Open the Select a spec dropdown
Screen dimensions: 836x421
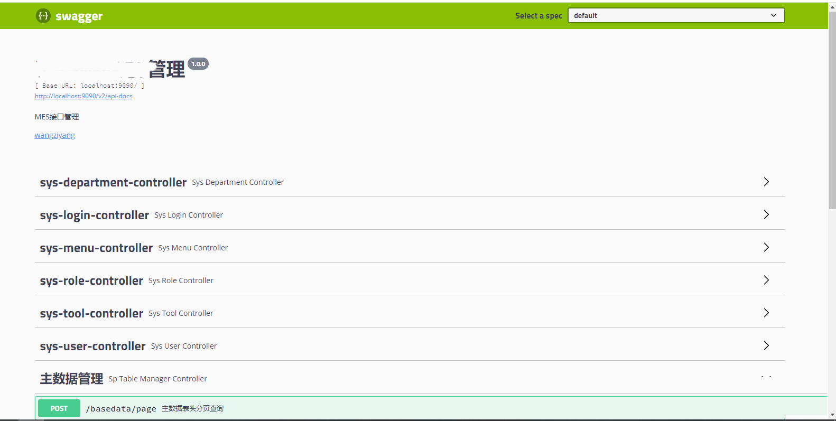pos(675,16)
